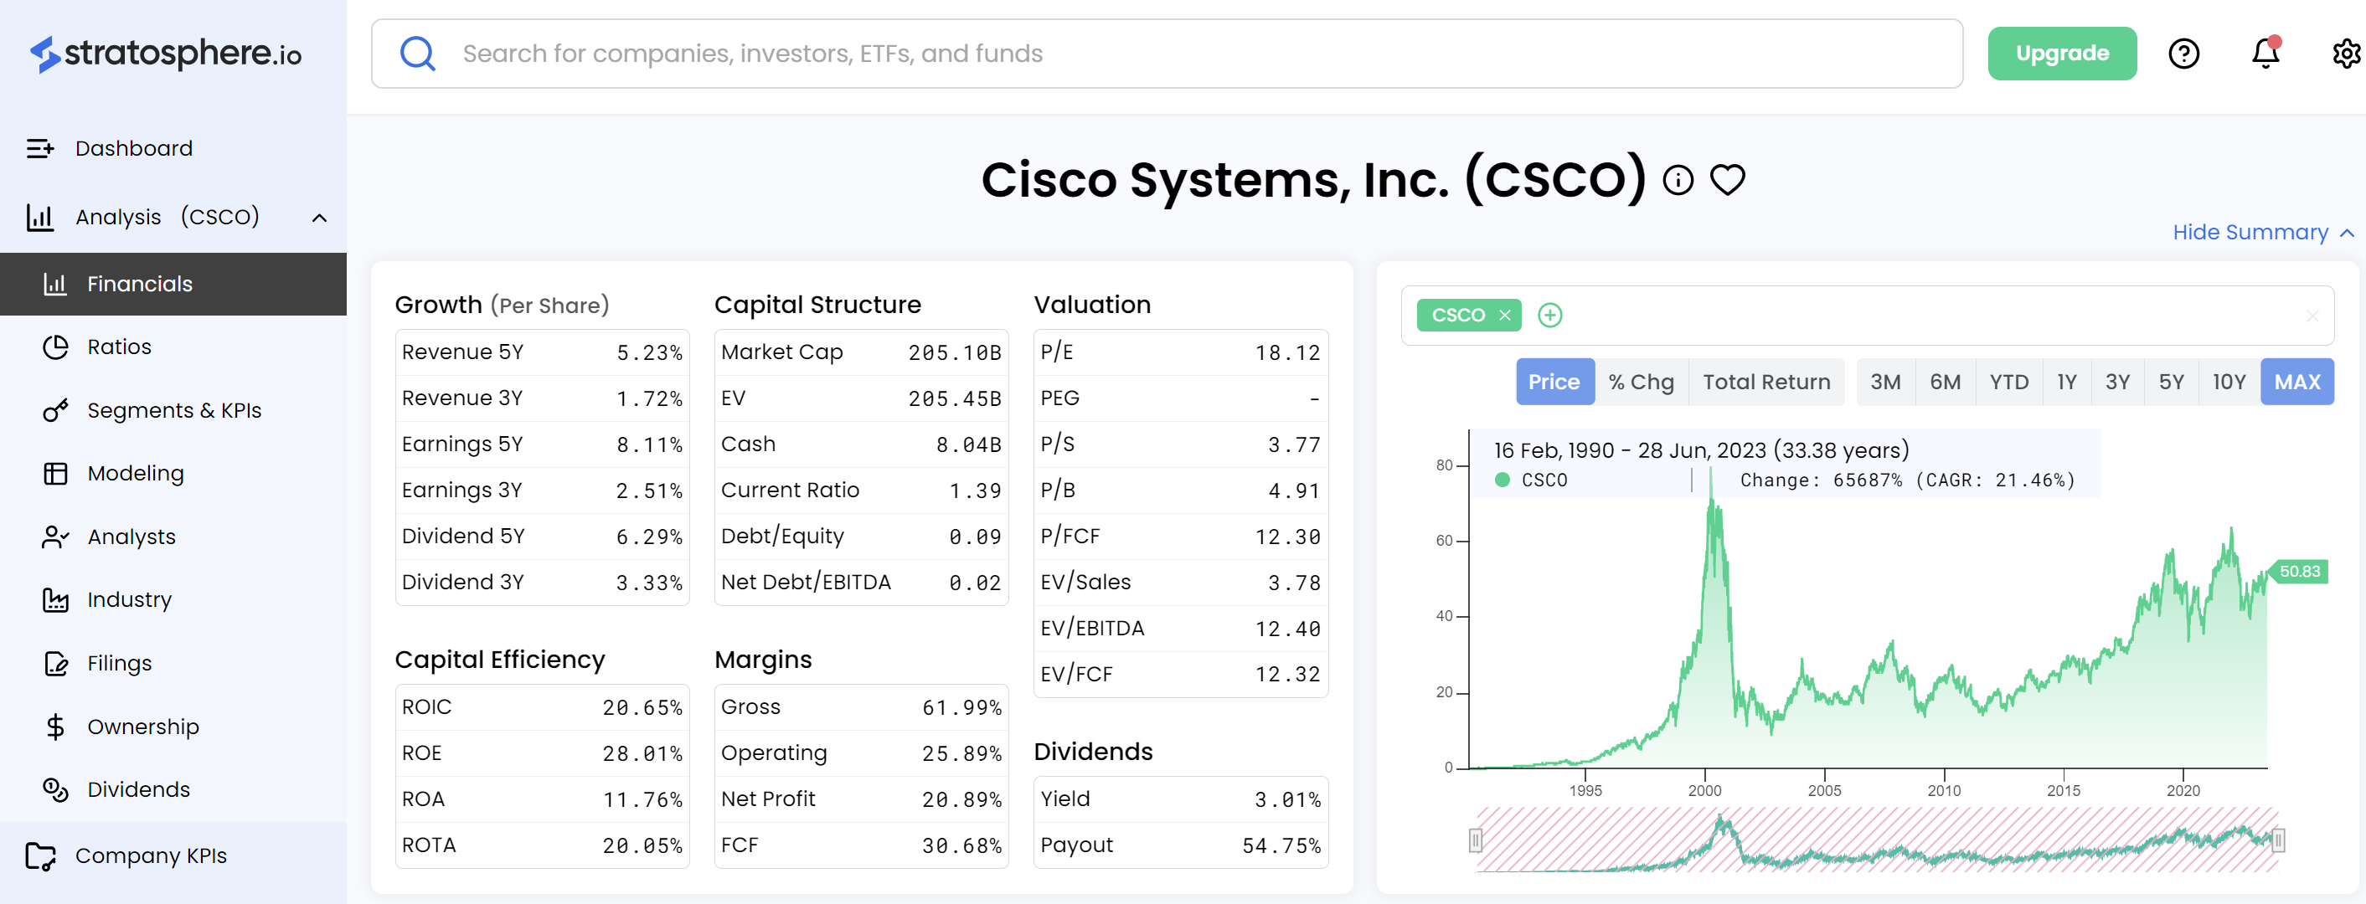Click the search magnifier icon
Viewport: 2366px width, 904px height.
(418, 54)
